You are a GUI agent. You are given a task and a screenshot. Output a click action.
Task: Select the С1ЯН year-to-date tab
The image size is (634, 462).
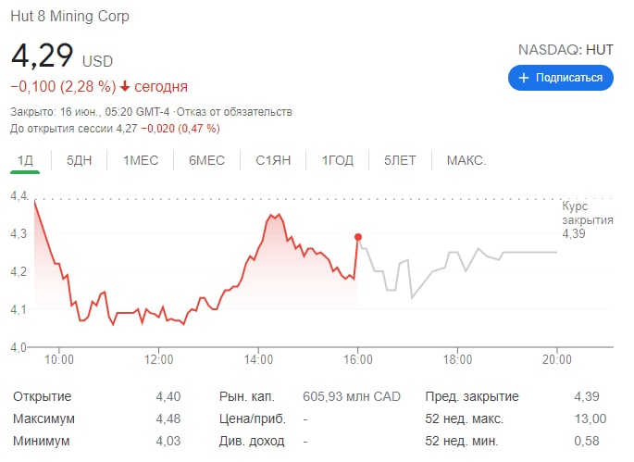coord(273,160)
